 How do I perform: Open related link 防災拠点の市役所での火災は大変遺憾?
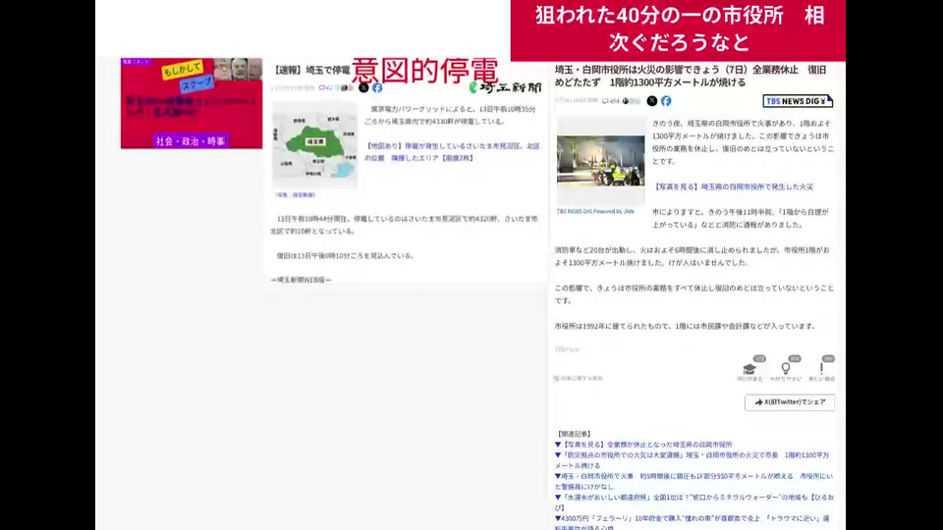[692, 460]
